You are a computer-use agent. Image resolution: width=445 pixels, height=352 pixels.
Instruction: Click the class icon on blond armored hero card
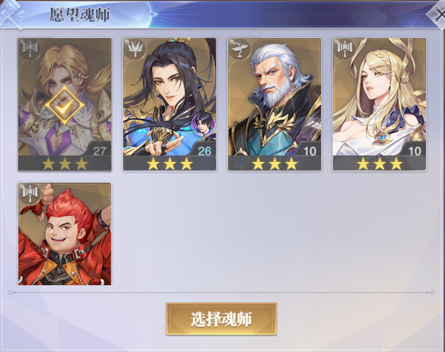(30, 49)
